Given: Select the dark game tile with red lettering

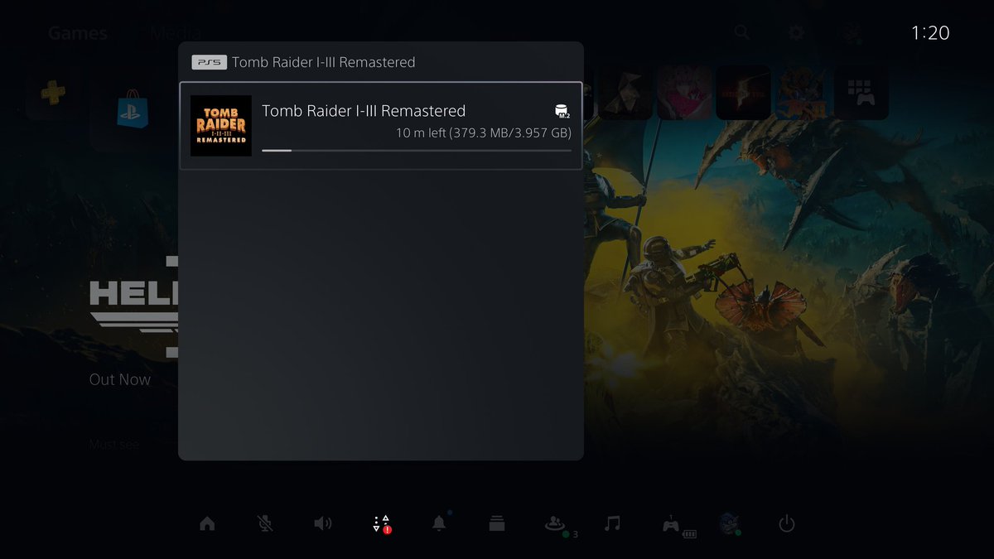Looking at the screenshot, I should (744, 93).
